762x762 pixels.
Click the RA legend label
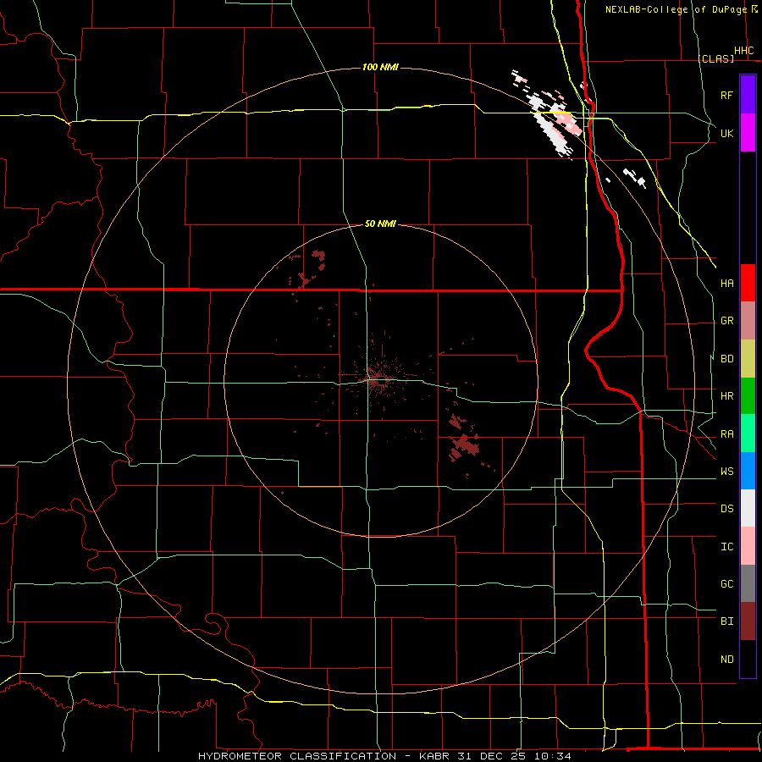(x=726, y=434)
